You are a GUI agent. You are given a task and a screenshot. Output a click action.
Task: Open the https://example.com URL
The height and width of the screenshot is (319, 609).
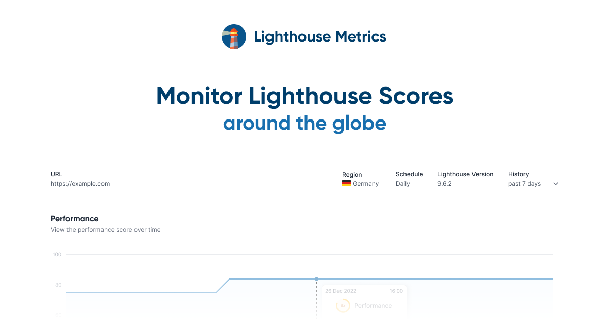point(80,184)
